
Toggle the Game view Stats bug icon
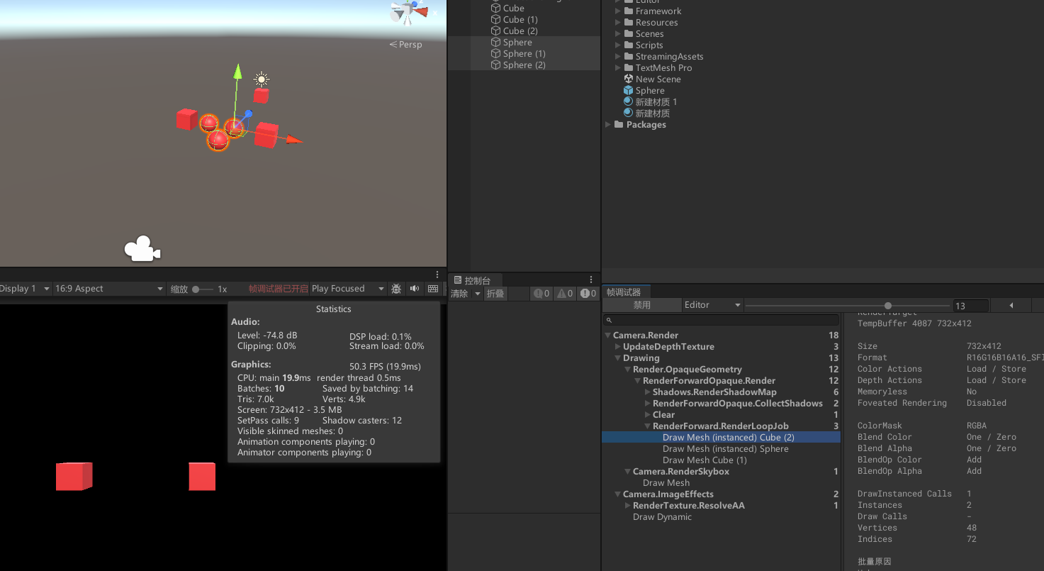[x=396, y=289]
